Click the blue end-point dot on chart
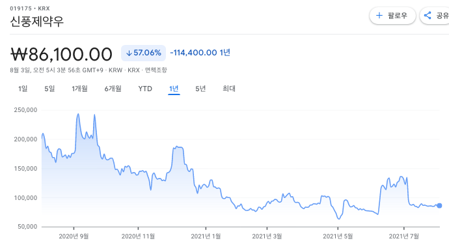The image size is (449, 243). pos(439,205)
